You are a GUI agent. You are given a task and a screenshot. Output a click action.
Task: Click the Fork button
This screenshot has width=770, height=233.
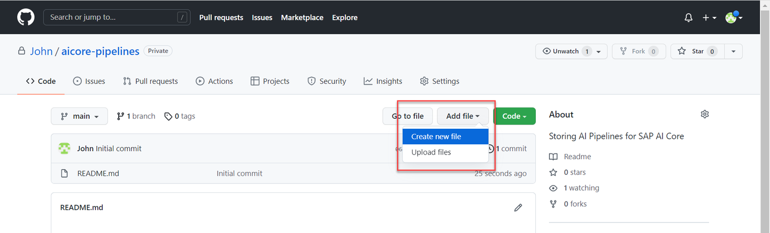[x=638, y=51]
